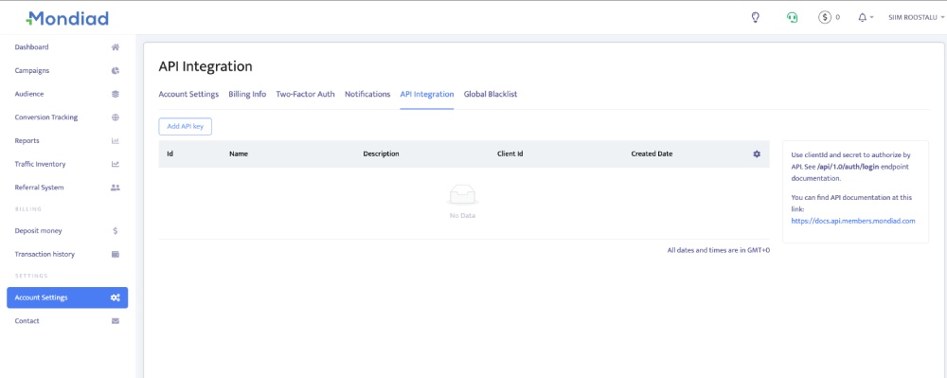Open table column settings gear

click(x=757, y=154)
